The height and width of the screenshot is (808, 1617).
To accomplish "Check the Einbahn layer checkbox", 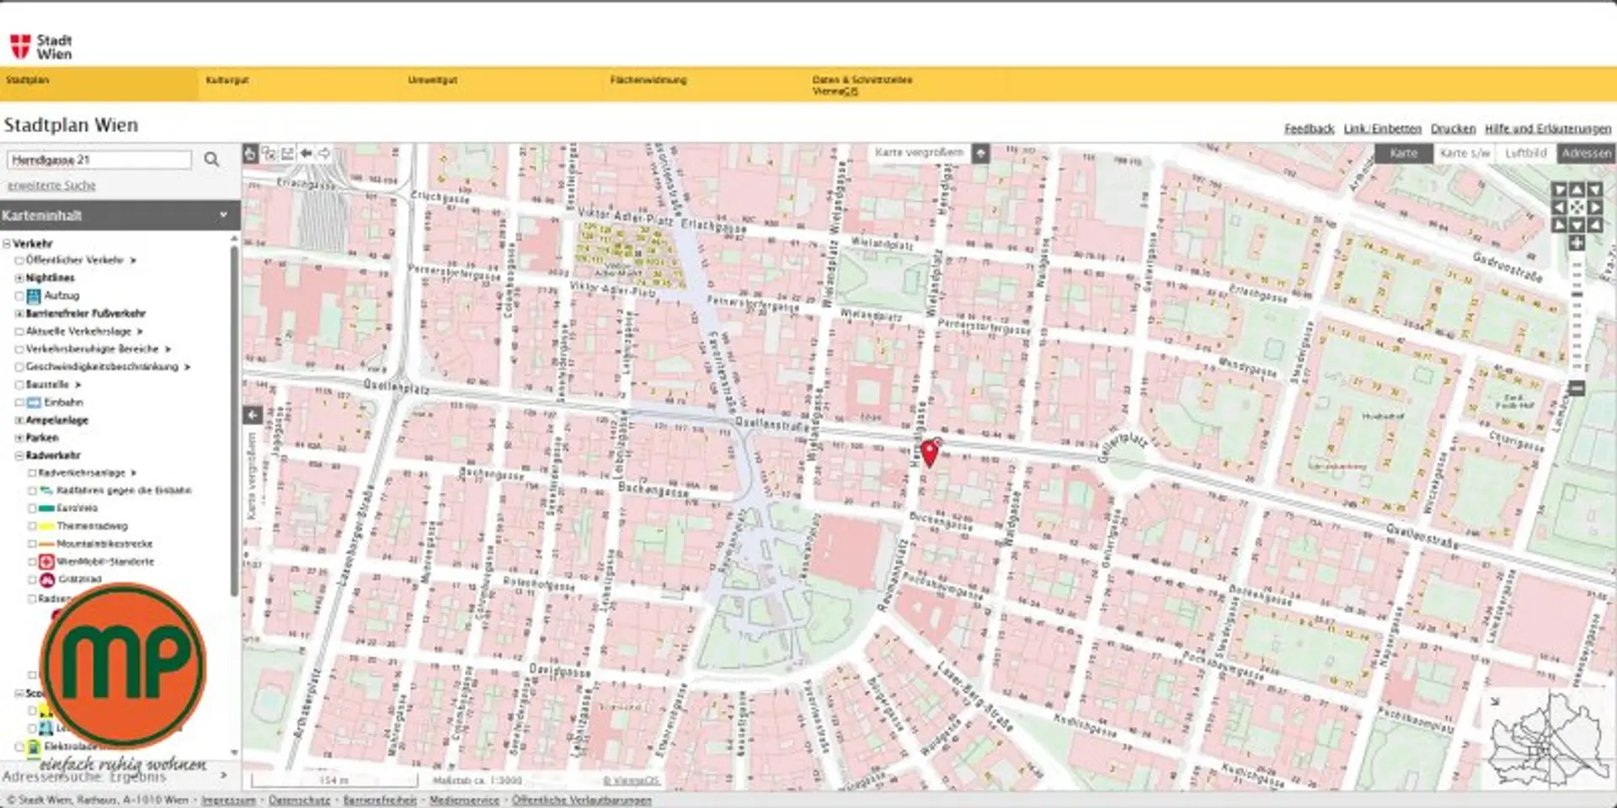I will (x=19, y=402).
